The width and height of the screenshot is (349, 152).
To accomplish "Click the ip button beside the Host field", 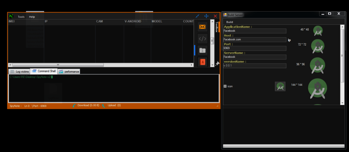I will (289, 40).
